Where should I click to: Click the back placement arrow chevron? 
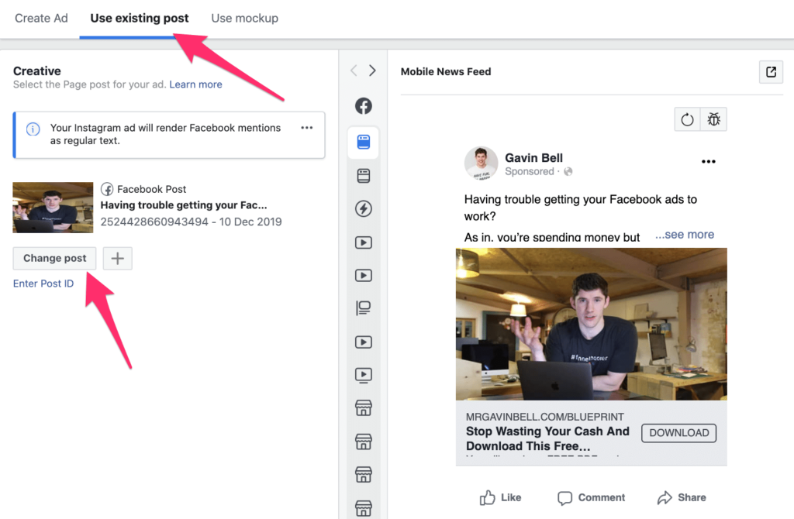click(x=354, y=70)
